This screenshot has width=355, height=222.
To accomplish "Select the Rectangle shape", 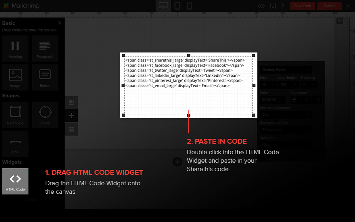I will click(15, 115).
